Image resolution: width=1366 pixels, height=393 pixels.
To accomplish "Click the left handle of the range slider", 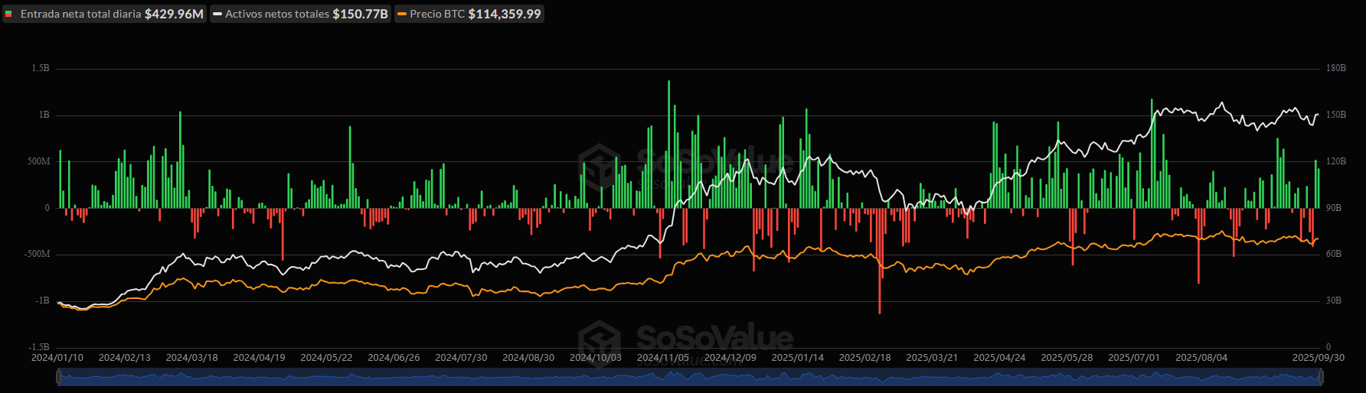I will point(59,377).
